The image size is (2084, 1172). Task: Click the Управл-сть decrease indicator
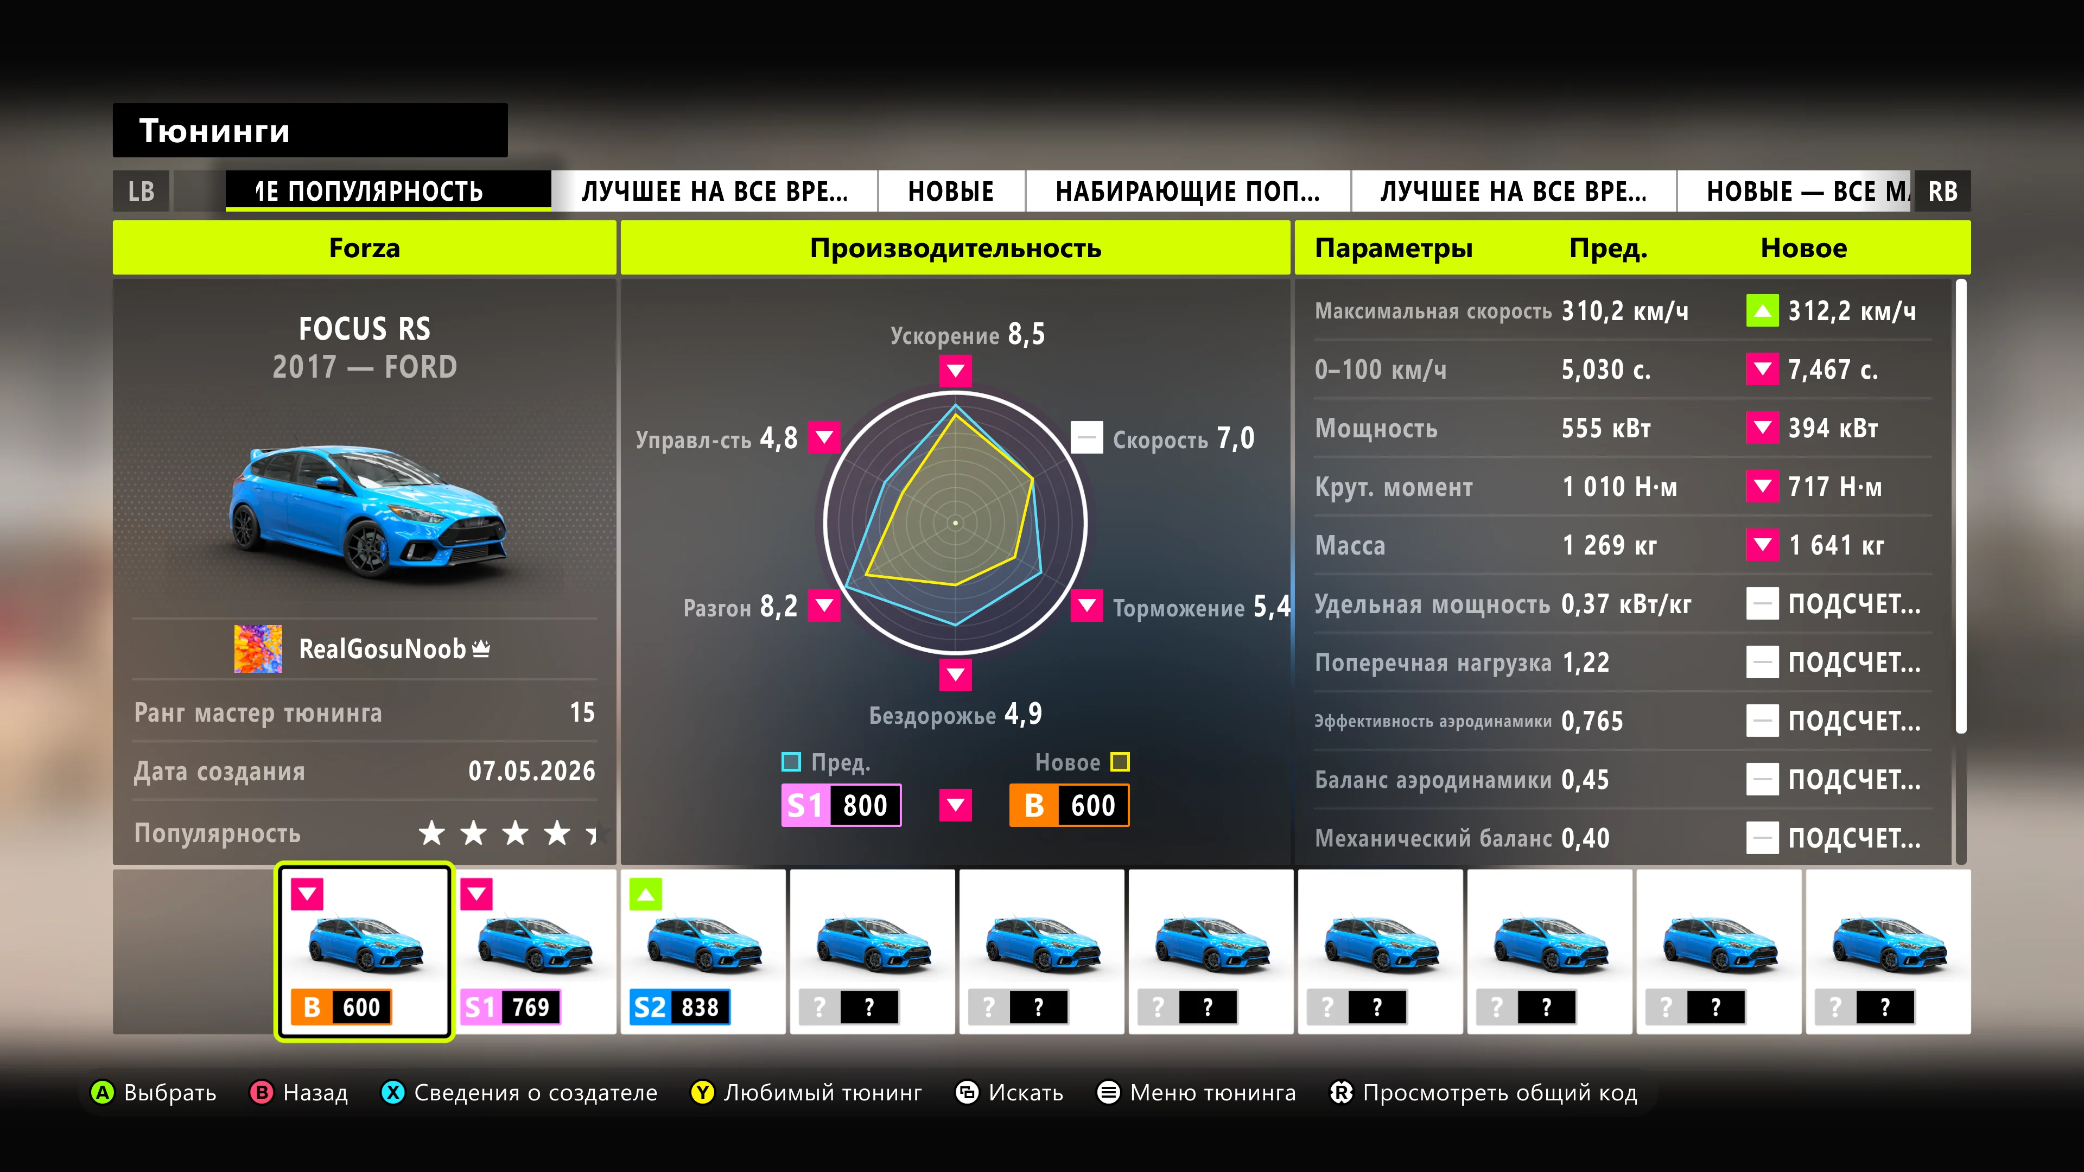824,437
